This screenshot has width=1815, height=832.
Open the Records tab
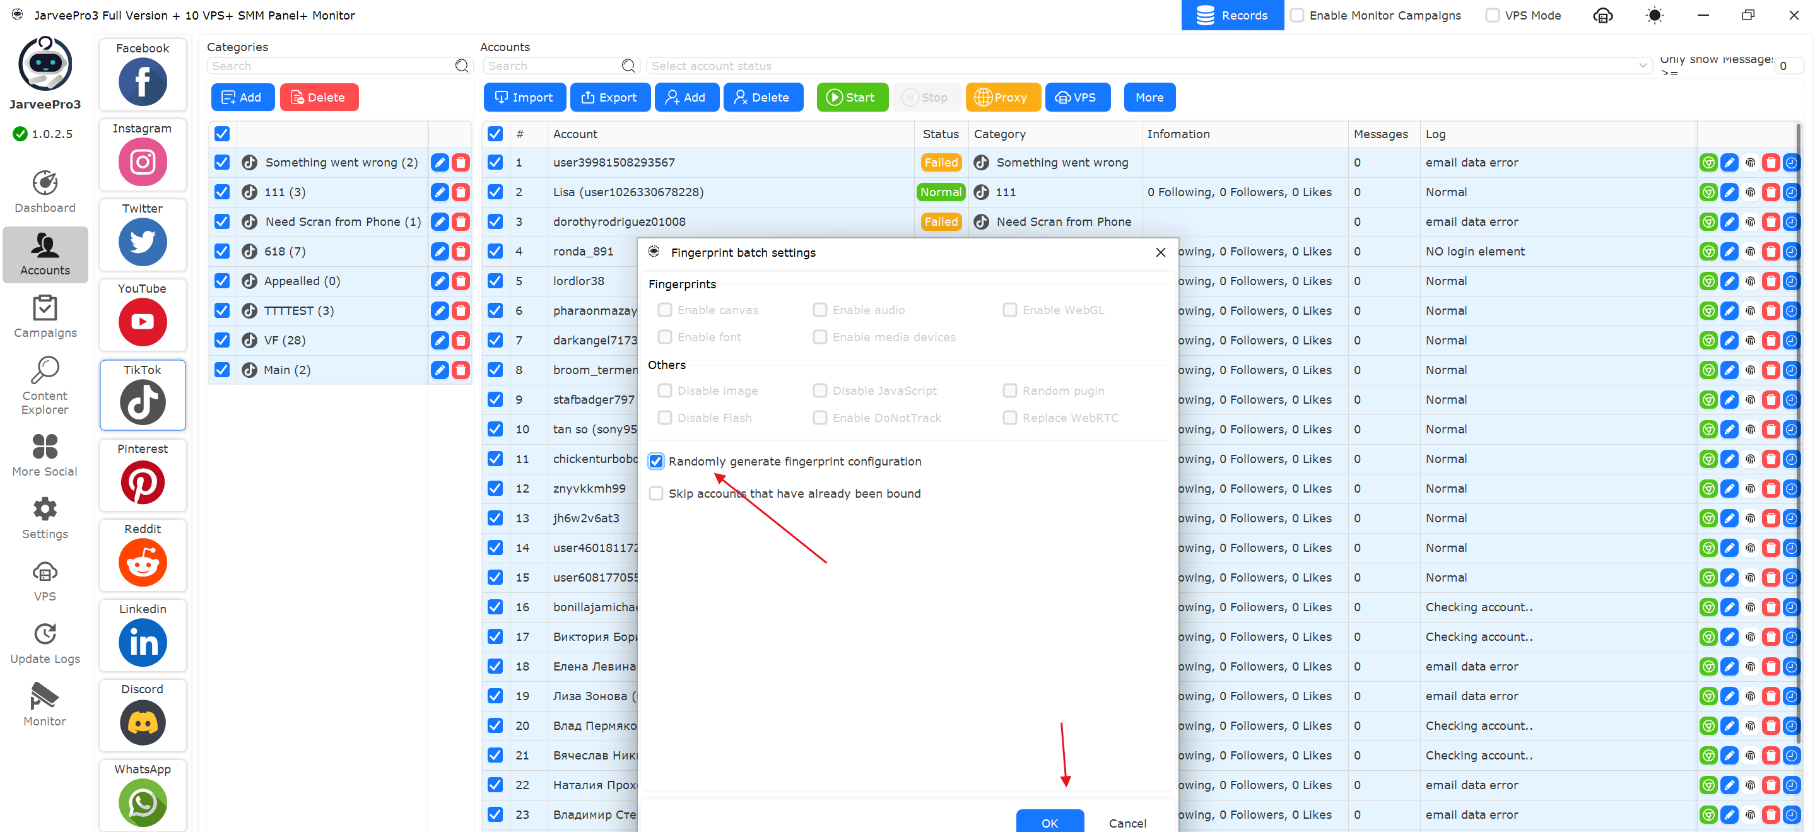[x=1231, y=16]
